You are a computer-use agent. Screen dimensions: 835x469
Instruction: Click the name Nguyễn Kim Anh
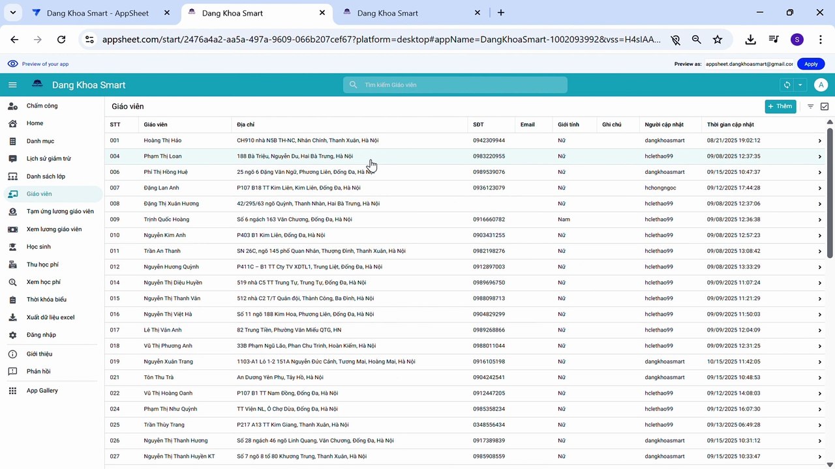[x=165, y=235]
